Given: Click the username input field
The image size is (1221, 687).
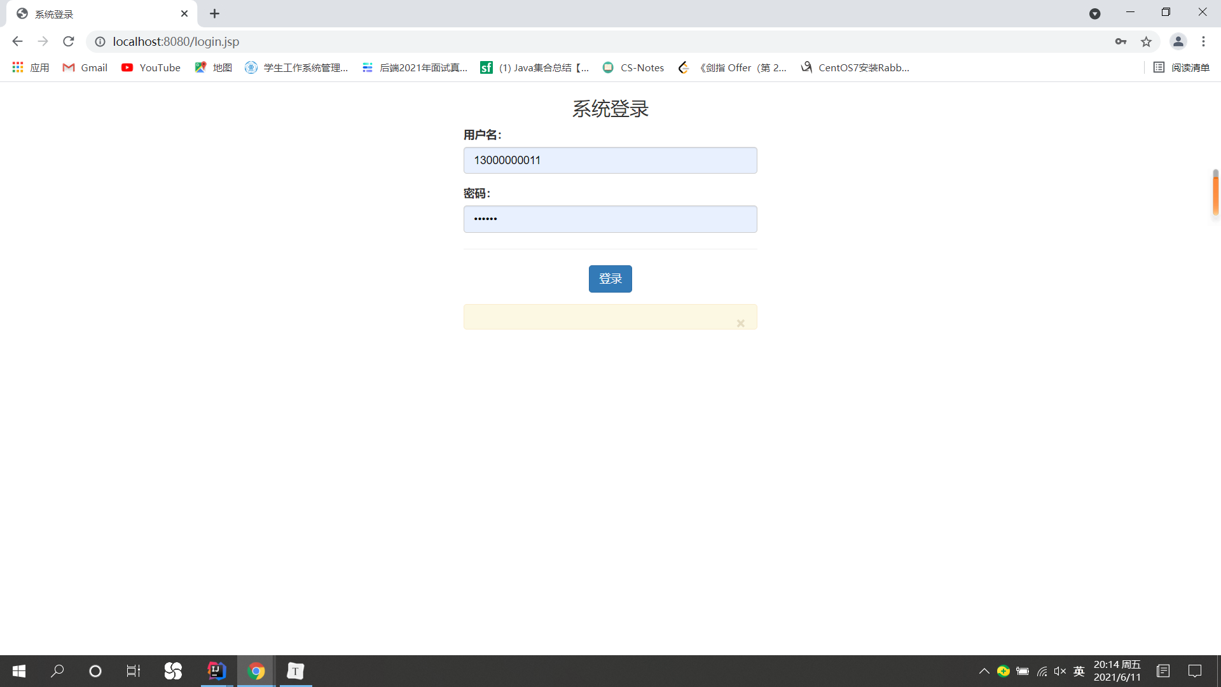Looking at the screenshot, I should pos(610,160).
